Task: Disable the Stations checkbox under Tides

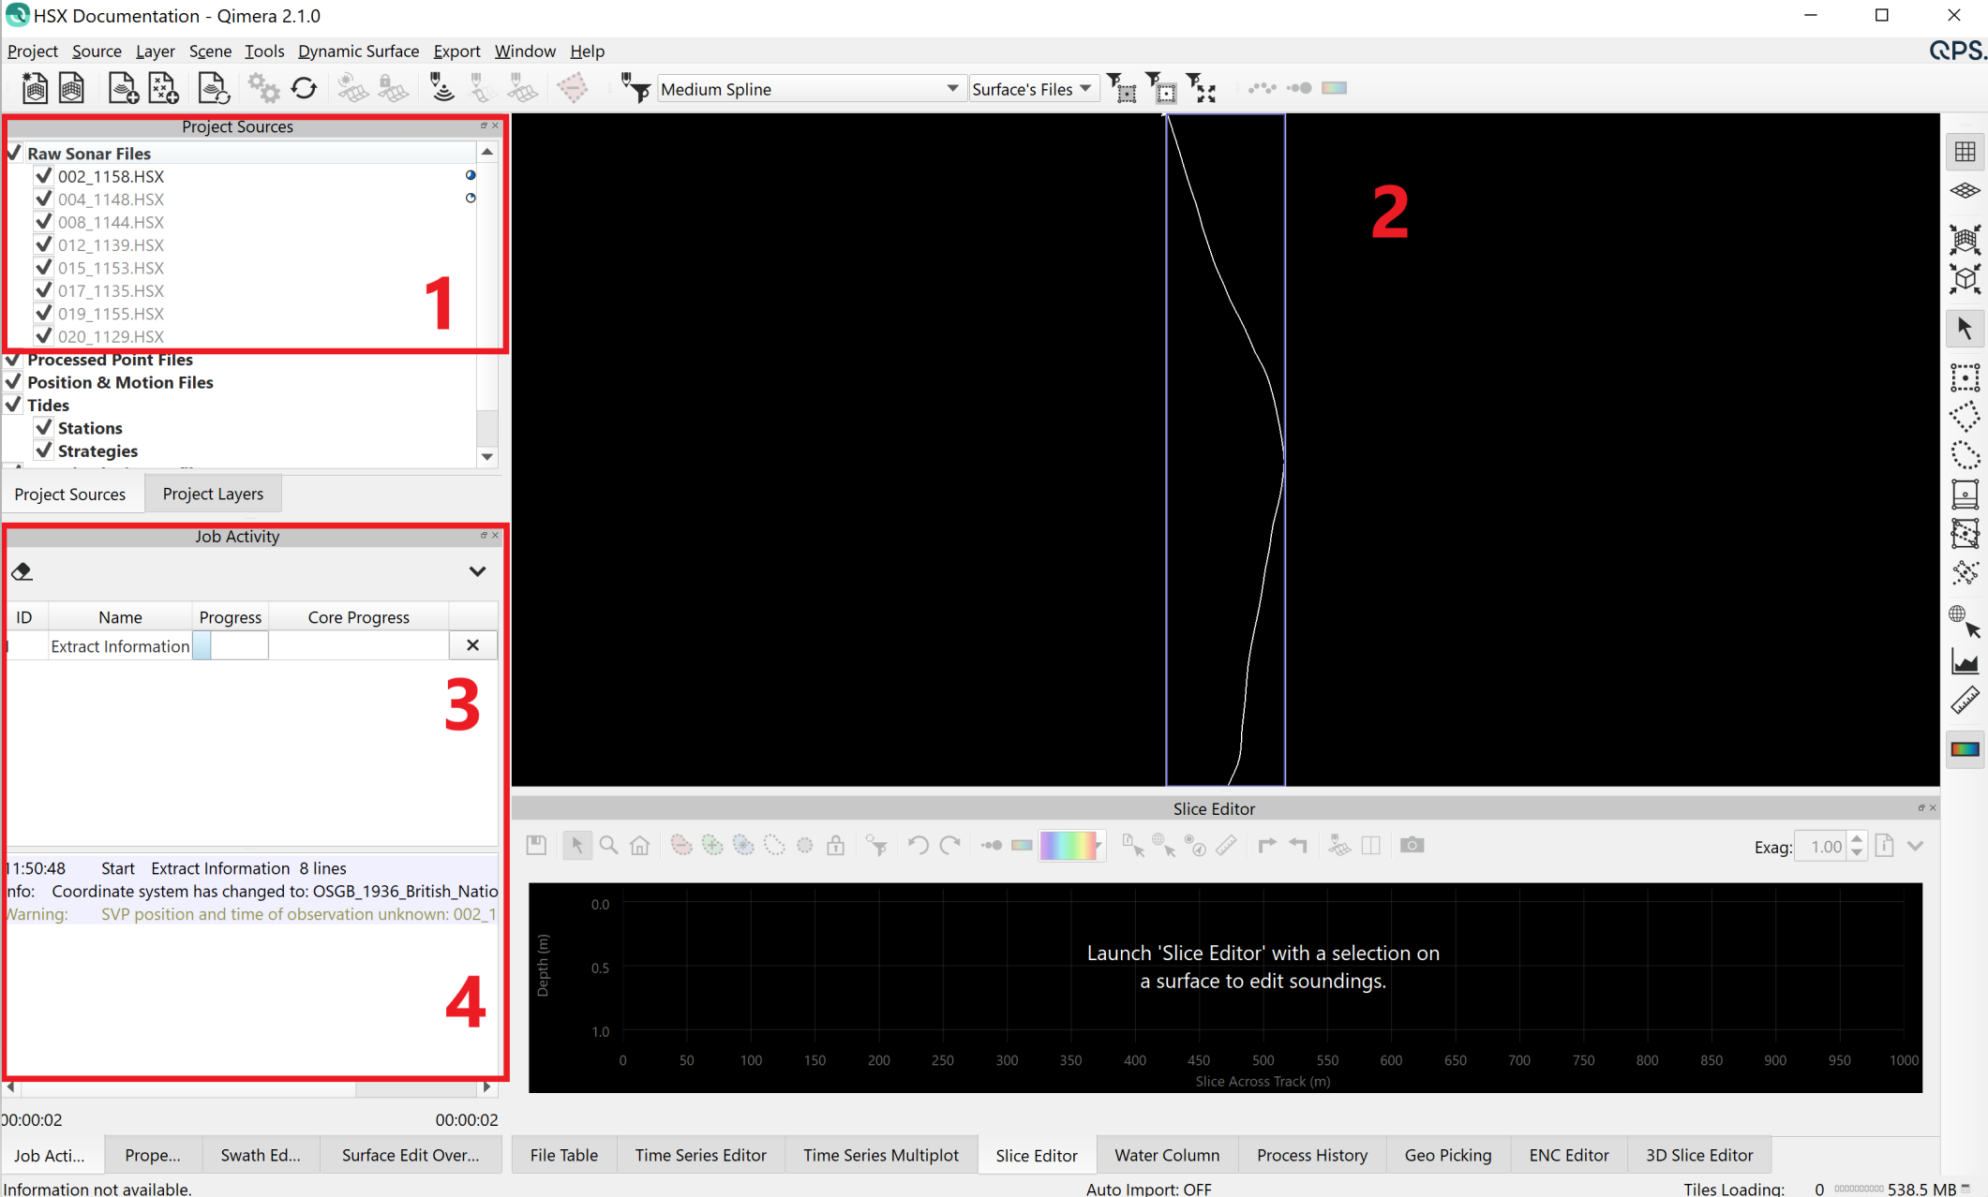Action: 43,427
